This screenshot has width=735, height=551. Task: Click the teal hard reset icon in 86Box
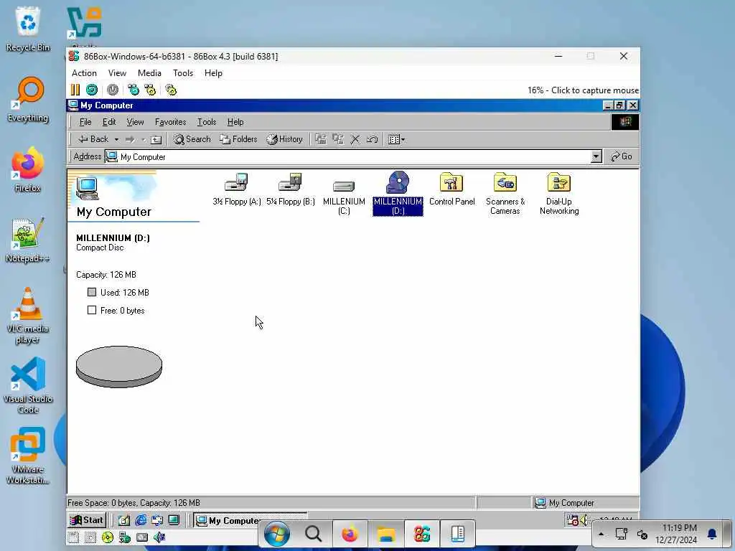pyautogui.click(x=92, y=90)
